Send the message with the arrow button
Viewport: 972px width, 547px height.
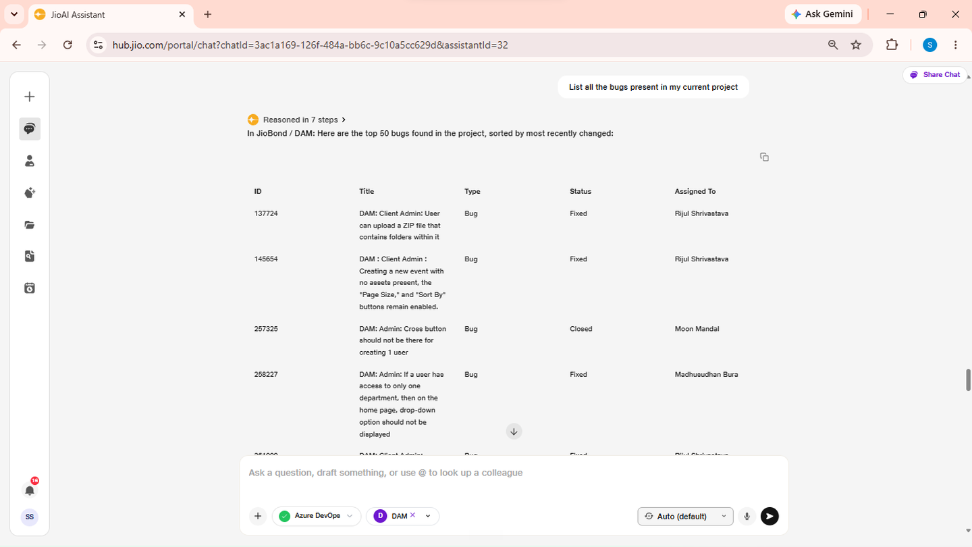coord(769,517)
